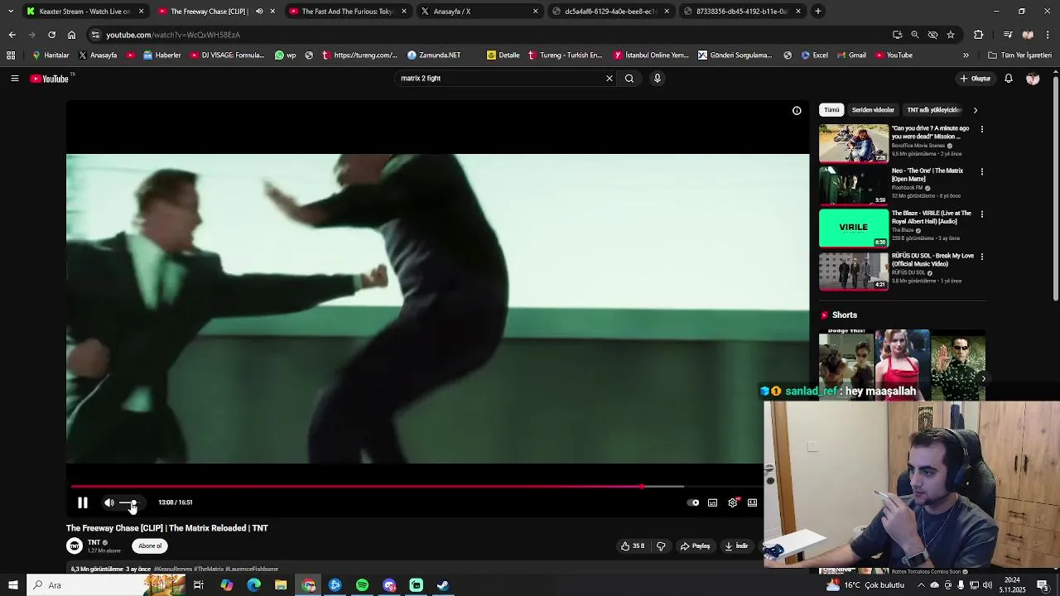Image resolution: width=1060 pixels, height=596 pixels.
Task: Open options for 'Can you drive?' video
Action: point(982,129)
